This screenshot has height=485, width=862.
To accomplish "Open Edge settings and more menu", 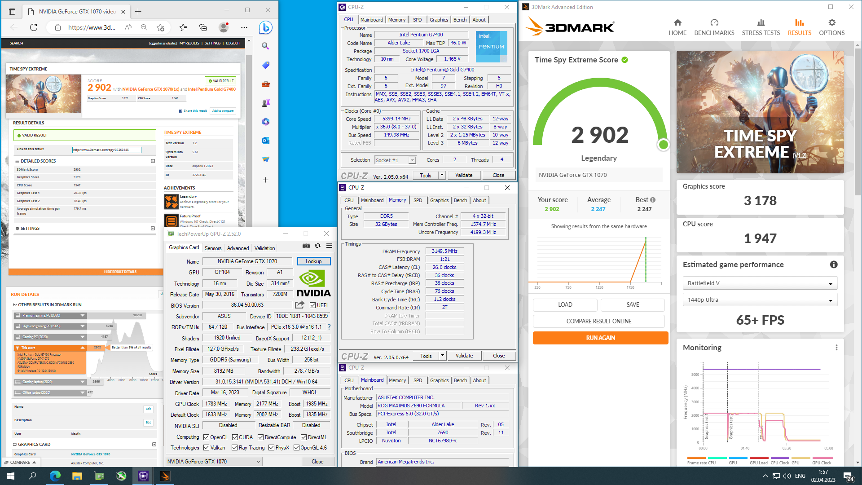I will [x=244, y=27].
